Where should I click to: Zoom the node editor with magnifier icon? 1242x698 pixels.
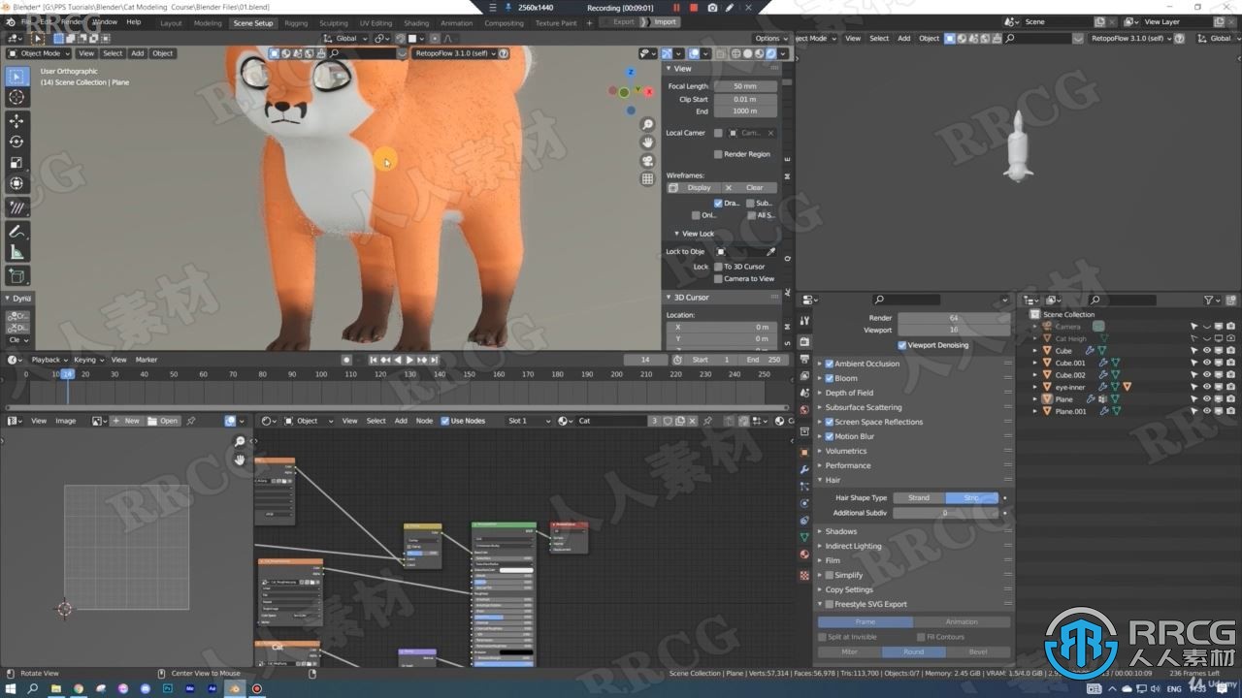(240, 442)
